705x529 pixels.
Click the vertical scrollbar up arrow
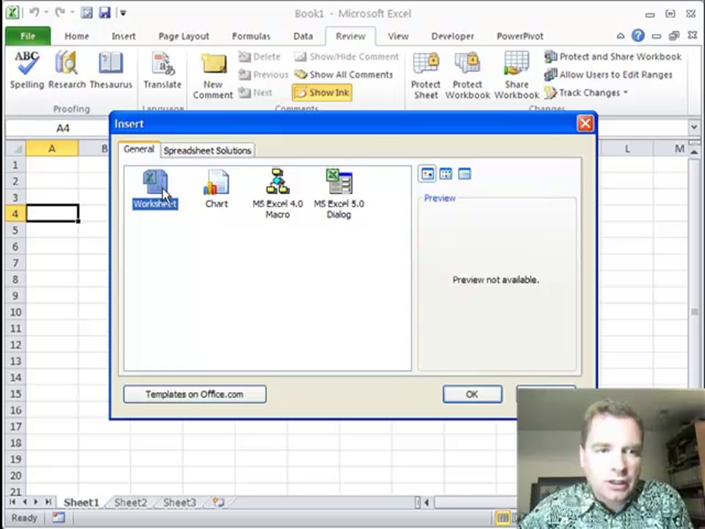(x=694, y=152)
